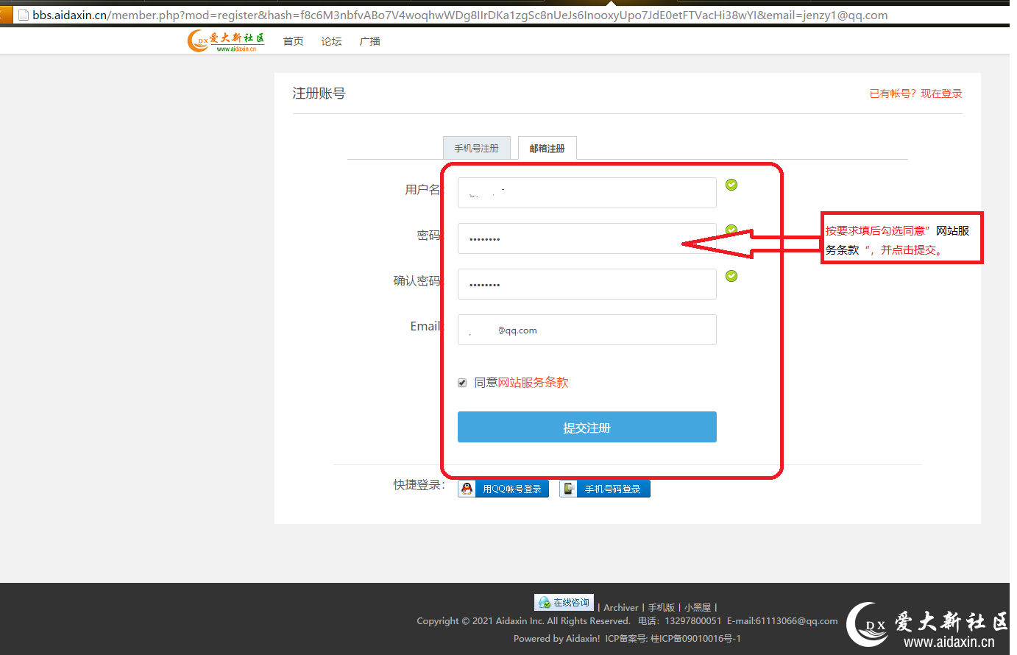Click the footer Aidaxin logo
1017x655 pixels.
[927, 626]
